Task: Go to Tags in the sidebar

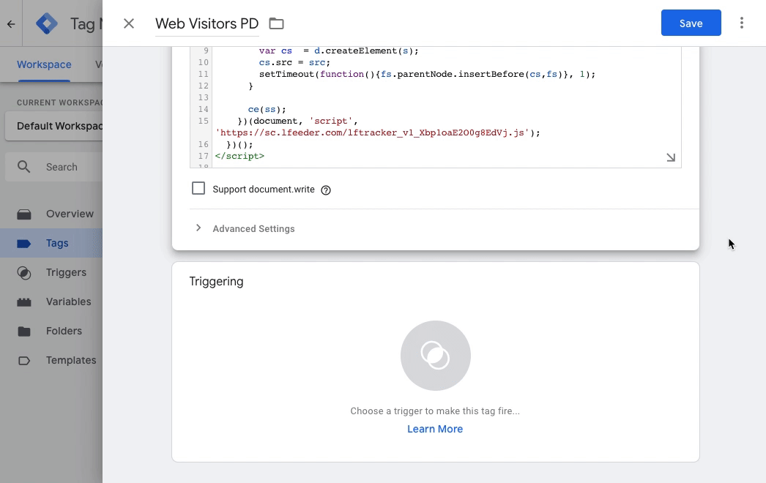Action: 51,243
